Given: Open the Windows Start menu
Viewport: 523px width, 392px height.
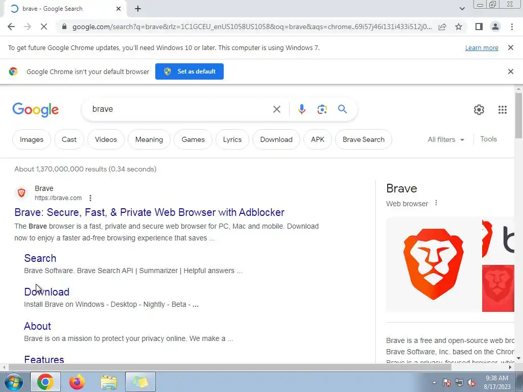Looking at the screenshot, I should coord(13,382).
